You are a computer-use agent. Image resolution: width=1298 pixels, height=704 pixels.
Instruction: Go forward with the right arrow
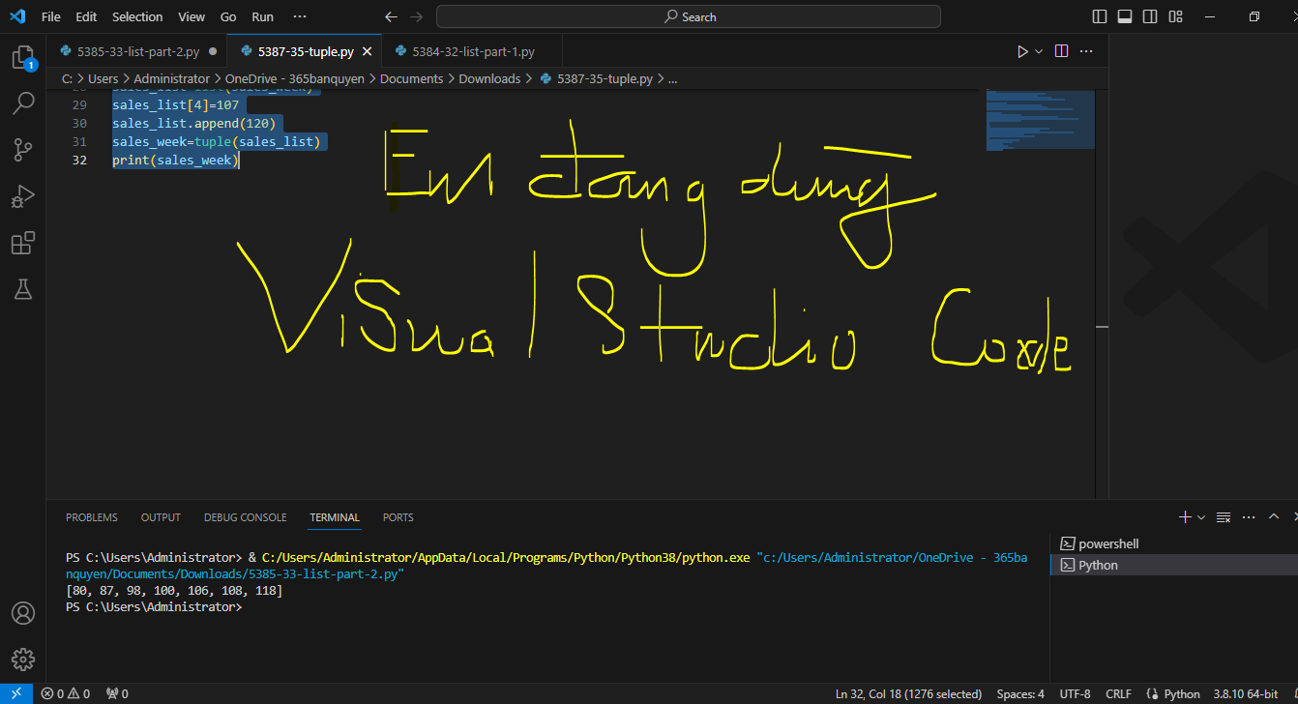(417, 16)
